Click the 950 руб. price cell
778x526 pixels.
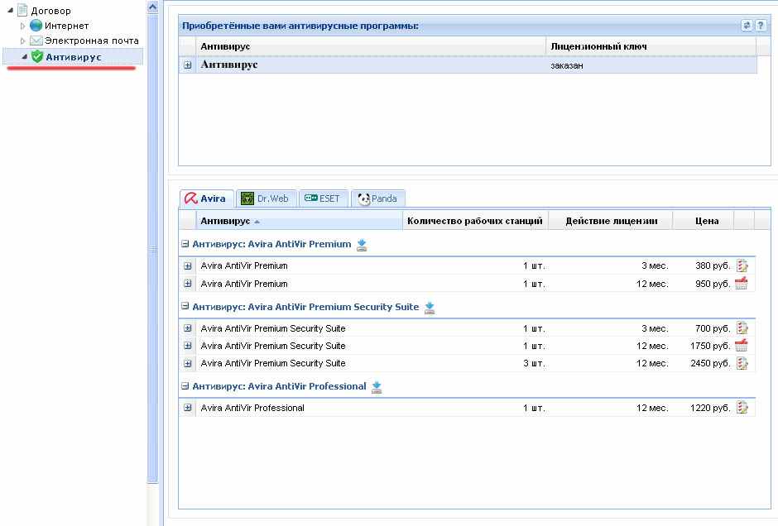click(x=713, y=284)
